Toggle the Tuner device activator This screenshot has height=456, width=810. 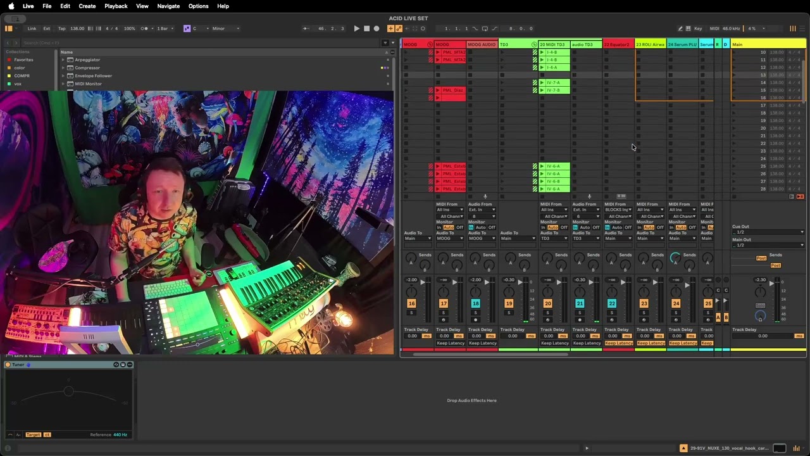[8, 365]
